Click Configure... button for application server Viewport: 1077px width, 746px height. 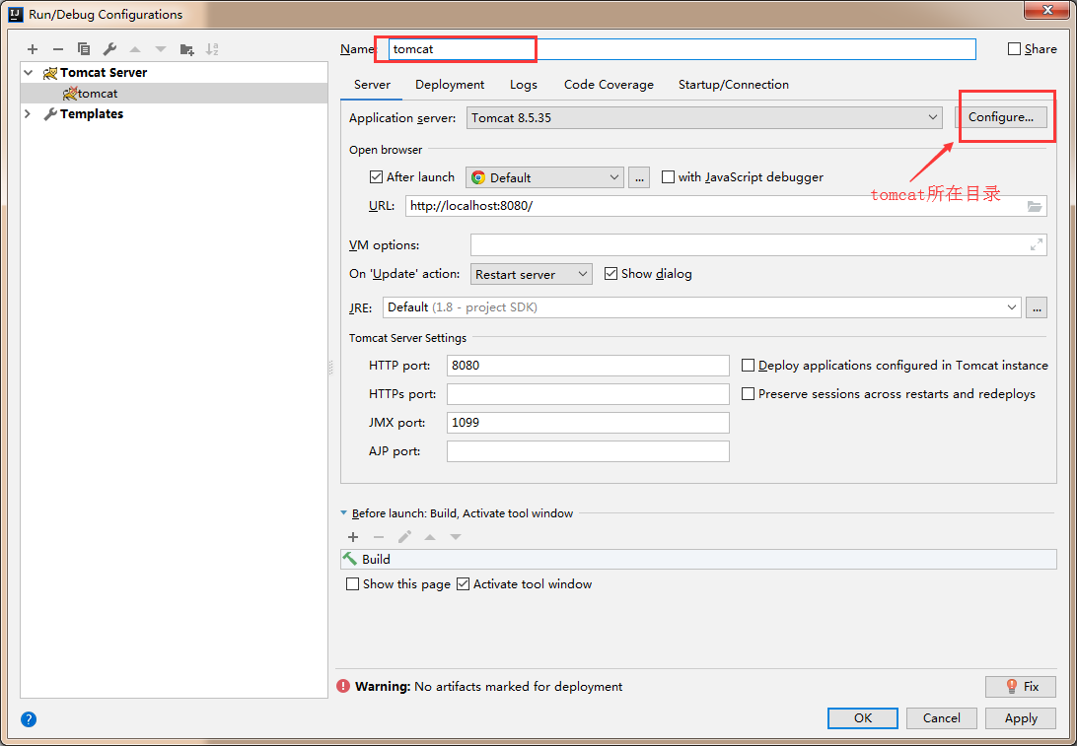[x=1001, y=117]
